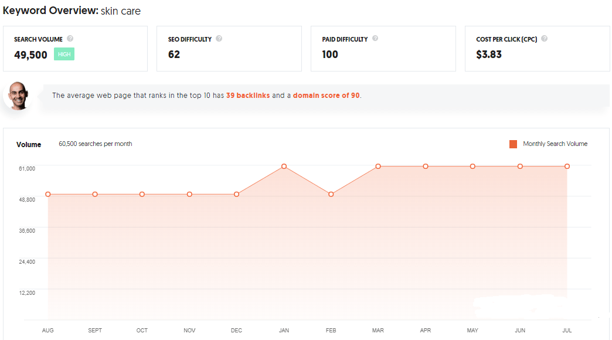Select the February data point on the chart
This screenshot has height=340, width=612.
pyautogui.click(x=331, y=194)
